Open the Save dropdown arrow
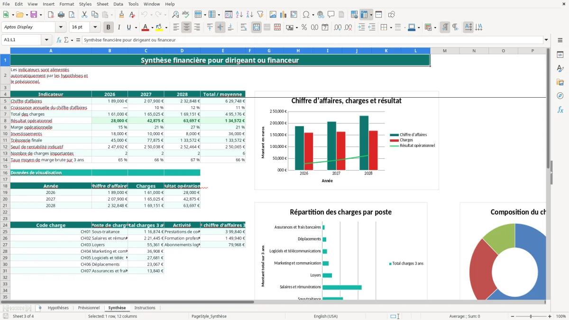Image resolution: width=569 pixels, height=320 pixels. [41, 15]
